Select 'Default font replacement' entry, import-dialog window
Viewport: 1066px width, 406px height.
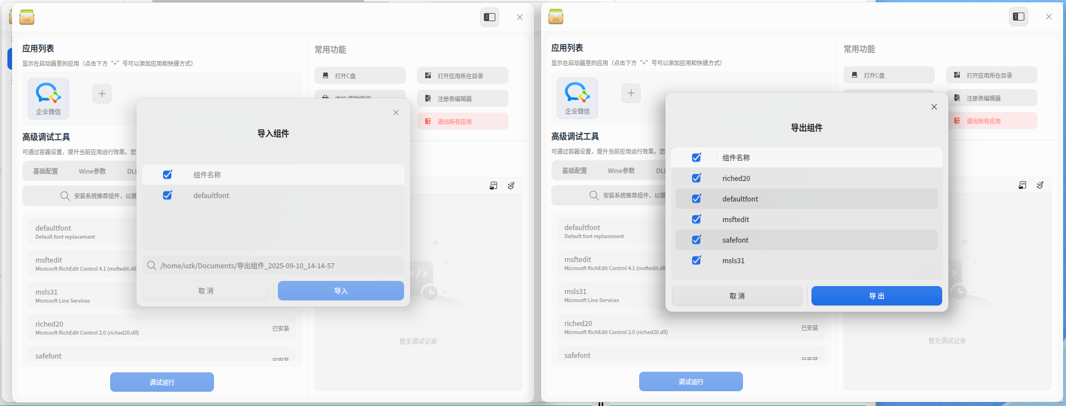(83, 232)
